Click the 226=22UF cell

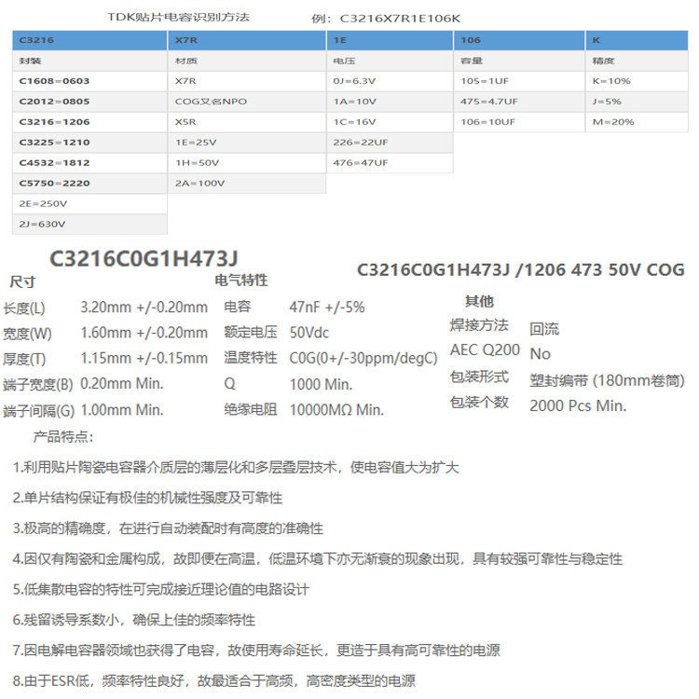coord(391,143)
